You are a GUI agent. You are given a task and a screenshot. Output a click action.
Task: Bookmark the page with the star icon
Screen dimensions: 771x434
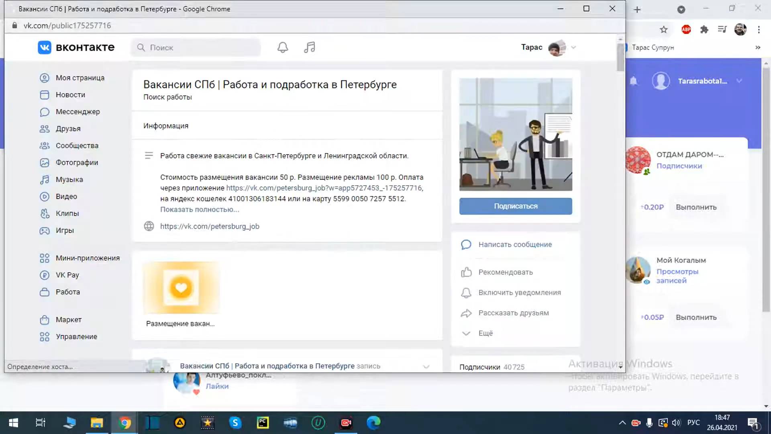(x=664, y=29)
